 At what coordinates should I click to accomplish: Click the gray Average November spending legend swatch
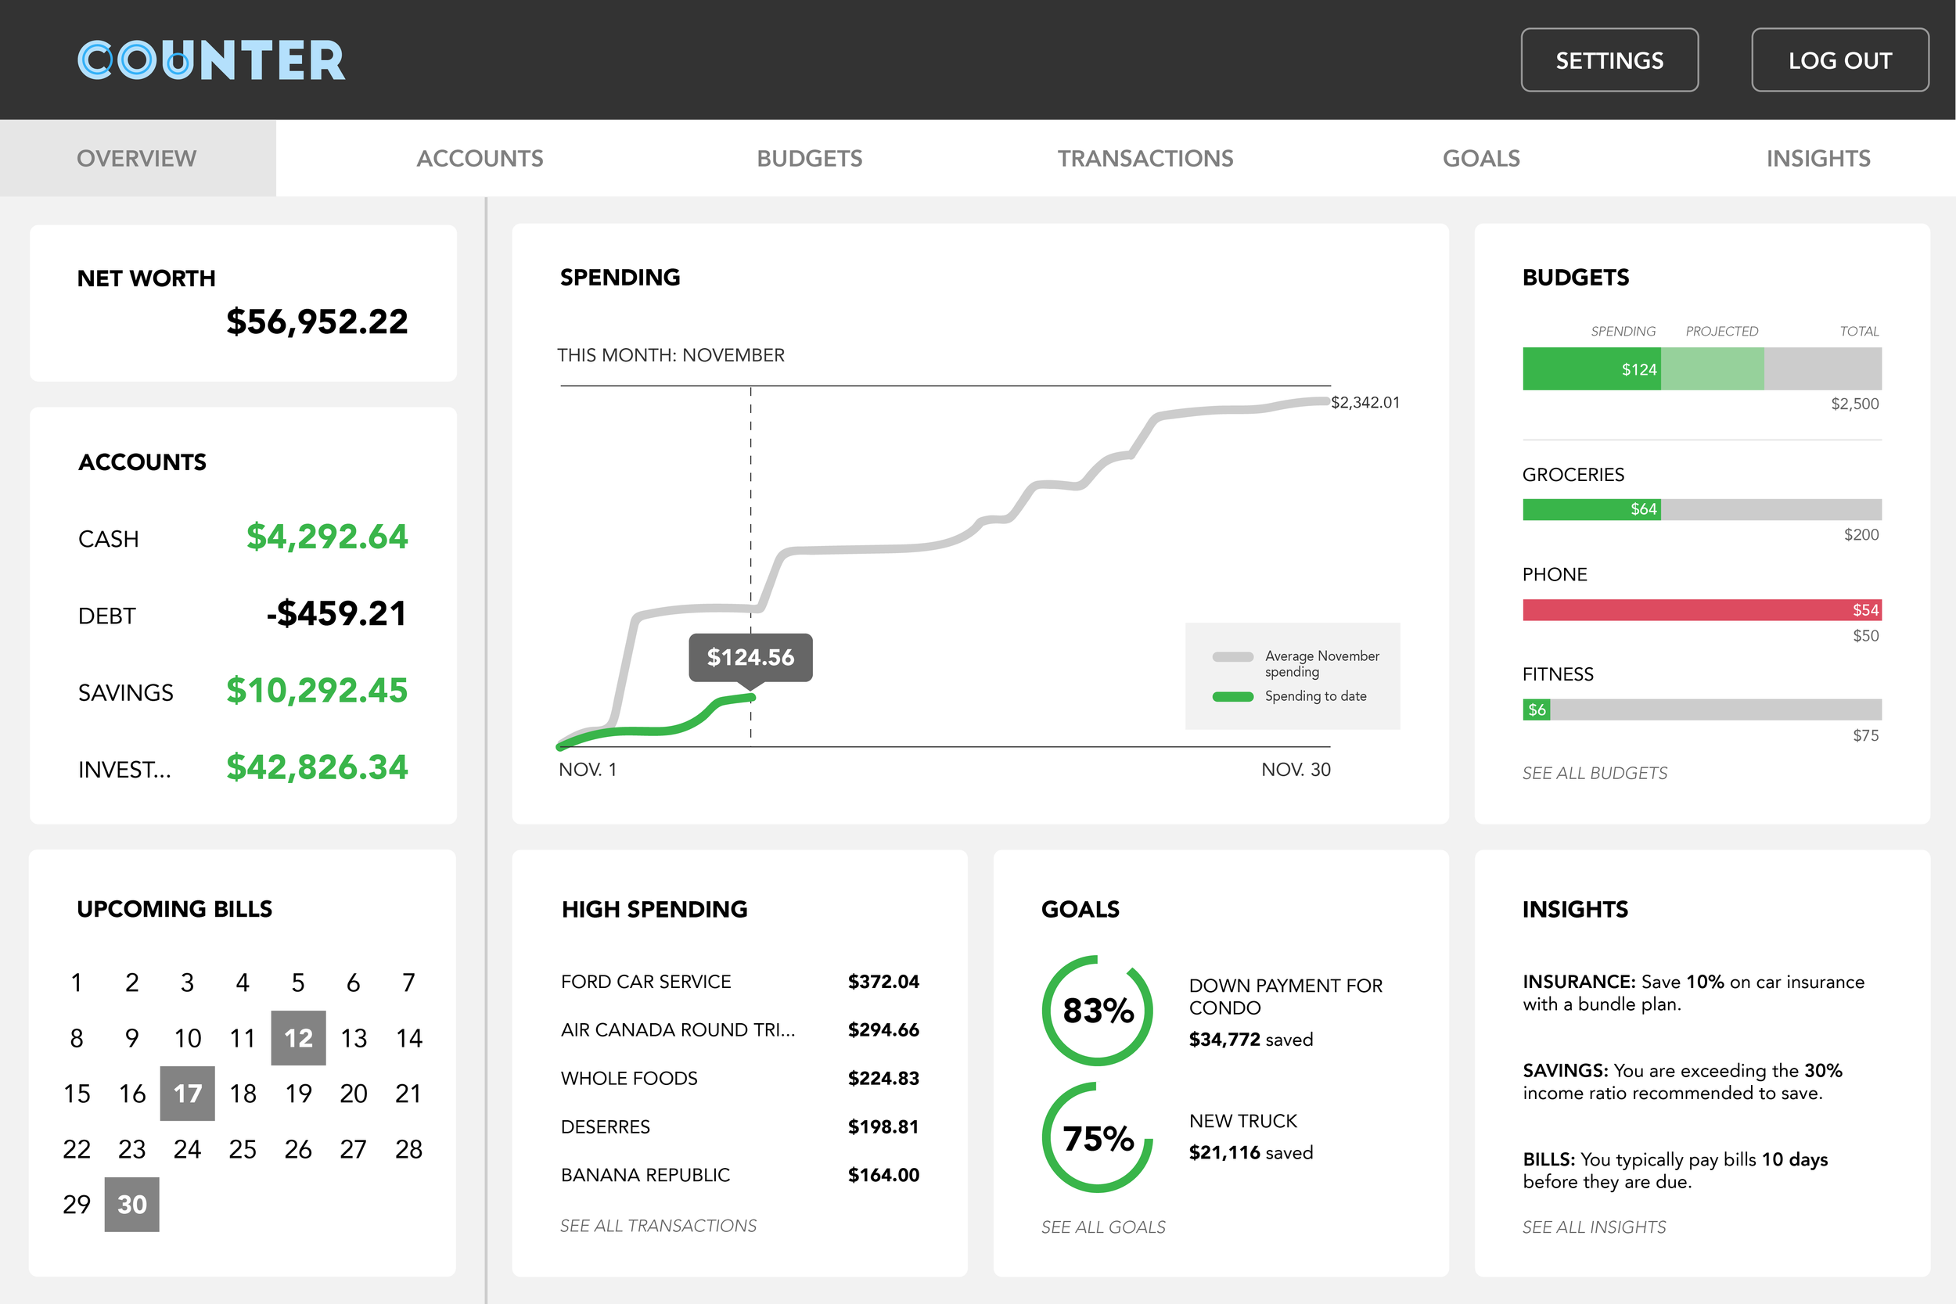click(x=1232, y=657)
